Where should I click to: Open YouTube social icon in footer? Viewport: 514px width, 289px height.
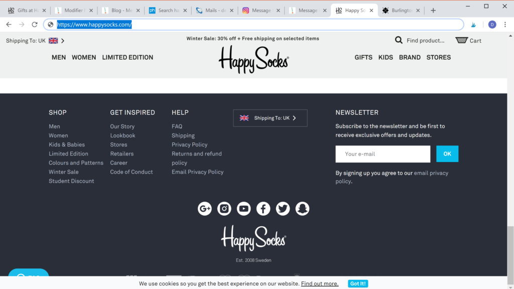pyautogui.click(x=243, y=209)
